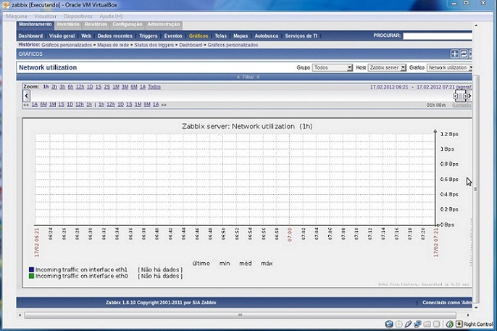The height and width of the screenshot is (331, 497).
Task: Click the double right arrows to move the period forward
Action: (x=164, y=105)
